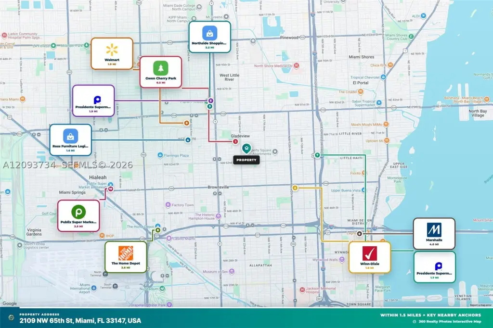This screenshot has width=493, height=328.
Task: Click the IHOP restaurant icon
Action: tap(102, 235)
